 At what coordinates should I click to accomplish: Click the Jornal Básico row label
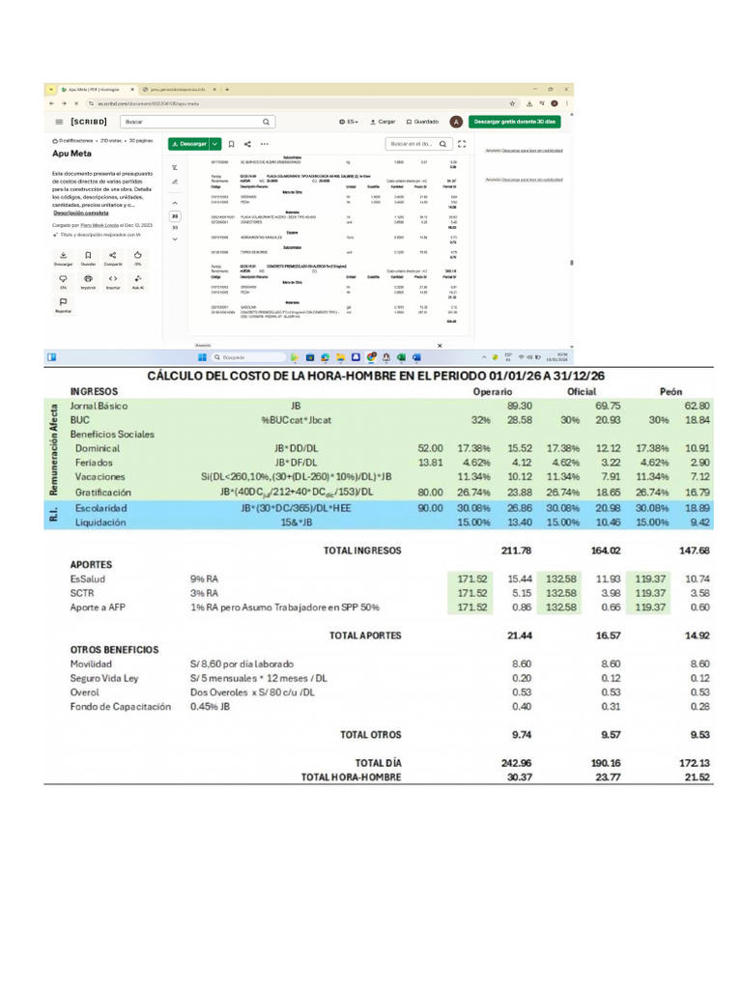[x=100, y=407]
